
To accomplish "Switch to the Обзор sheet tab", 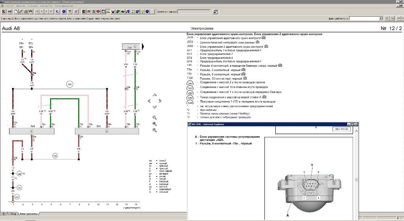I will click(x=13, y=214).
